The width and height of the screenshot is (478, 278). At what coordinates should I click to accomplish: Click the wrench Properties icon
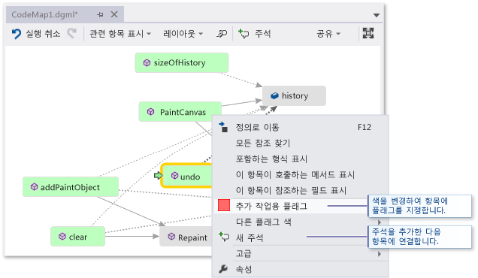223,269
